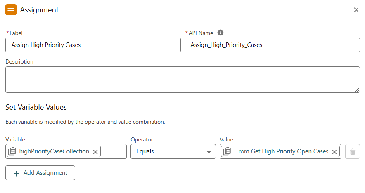Focus the Label field with Assign High Priority Cases
This screenshot has width=365, height=193.
click(93, 45)
